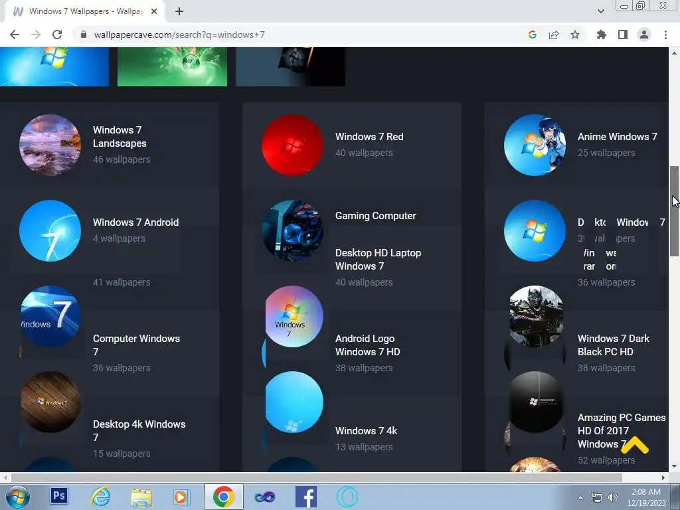
Task: Open Desktop HD Laptop Windows 7 collection
Action: (x=378, y=260)
